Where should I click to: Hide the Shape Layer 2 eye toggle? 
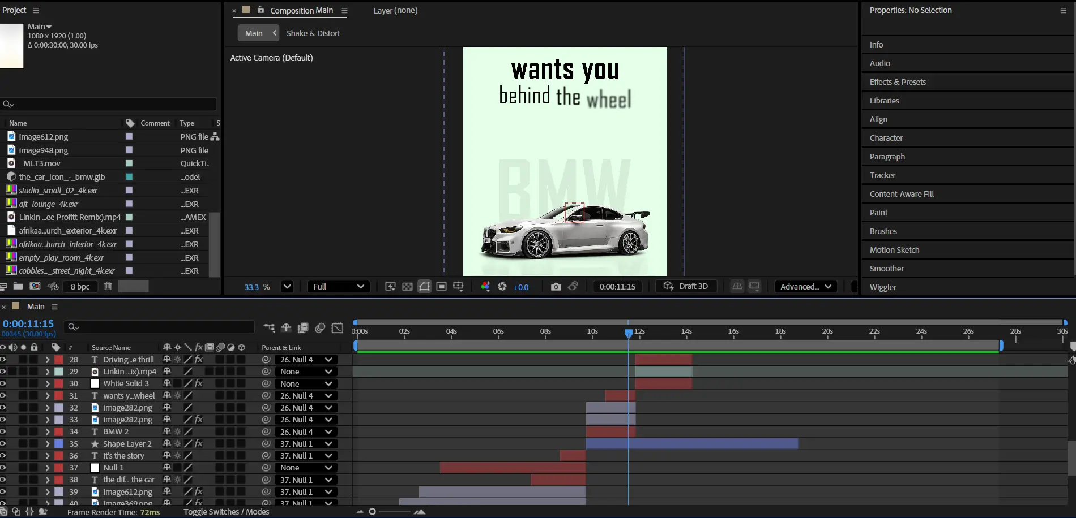[3, 444]
